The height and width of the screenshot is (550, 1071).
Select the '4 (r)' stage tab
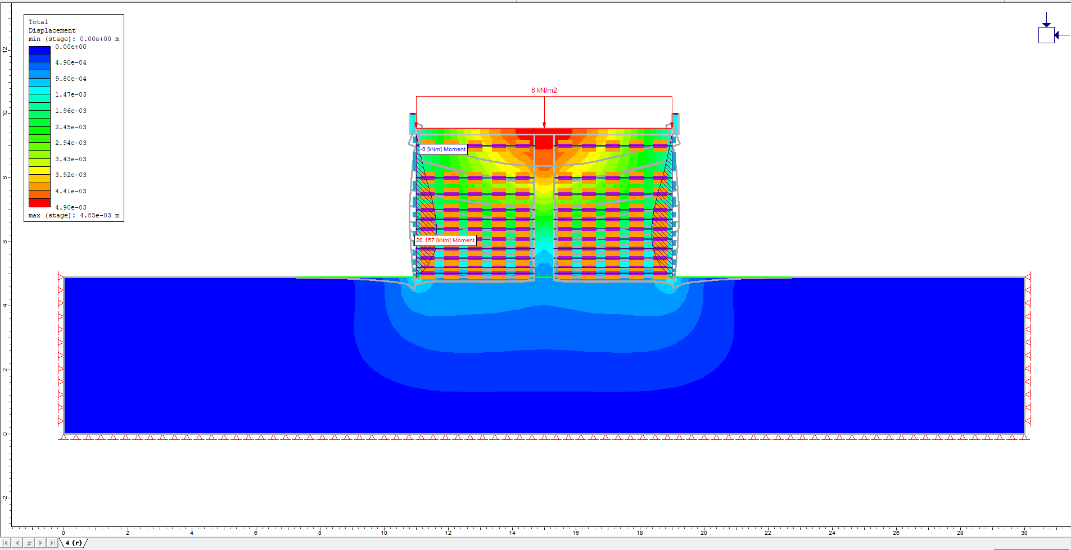pos(73,543)
